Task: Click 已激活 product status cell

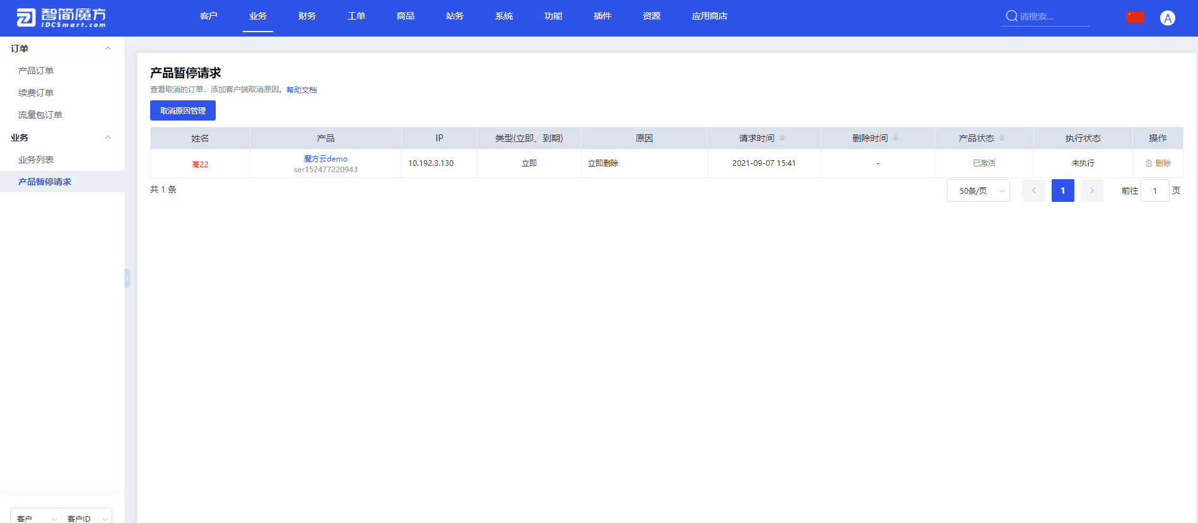Action: pyautogui.click(x=984, y=163)
